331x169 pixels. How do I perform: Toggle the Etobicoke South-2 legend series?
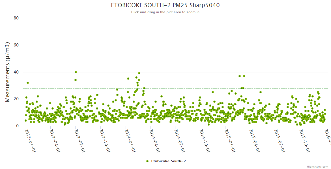pyautogui.click(x=168, y=161)
